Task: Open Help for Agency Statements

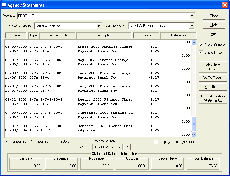Action: (214, 25)
